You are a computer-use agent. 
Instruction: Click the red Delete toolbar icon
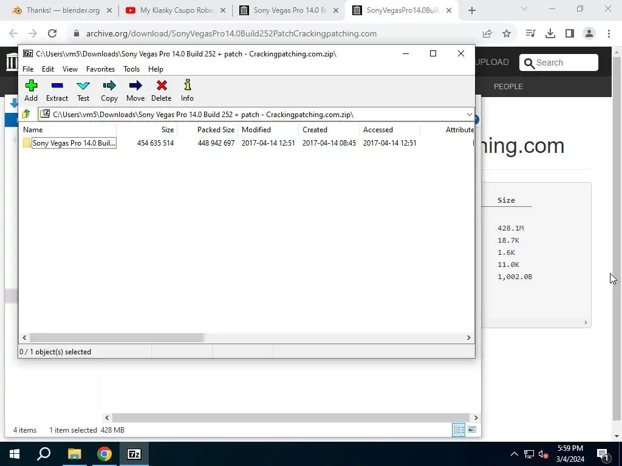[x=162, y=91]
